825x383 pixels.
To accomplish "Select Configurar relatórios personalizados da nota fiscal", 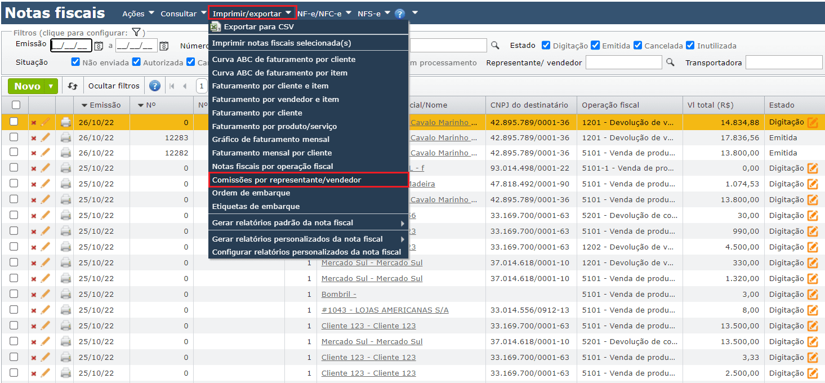I will click(308, 252).
